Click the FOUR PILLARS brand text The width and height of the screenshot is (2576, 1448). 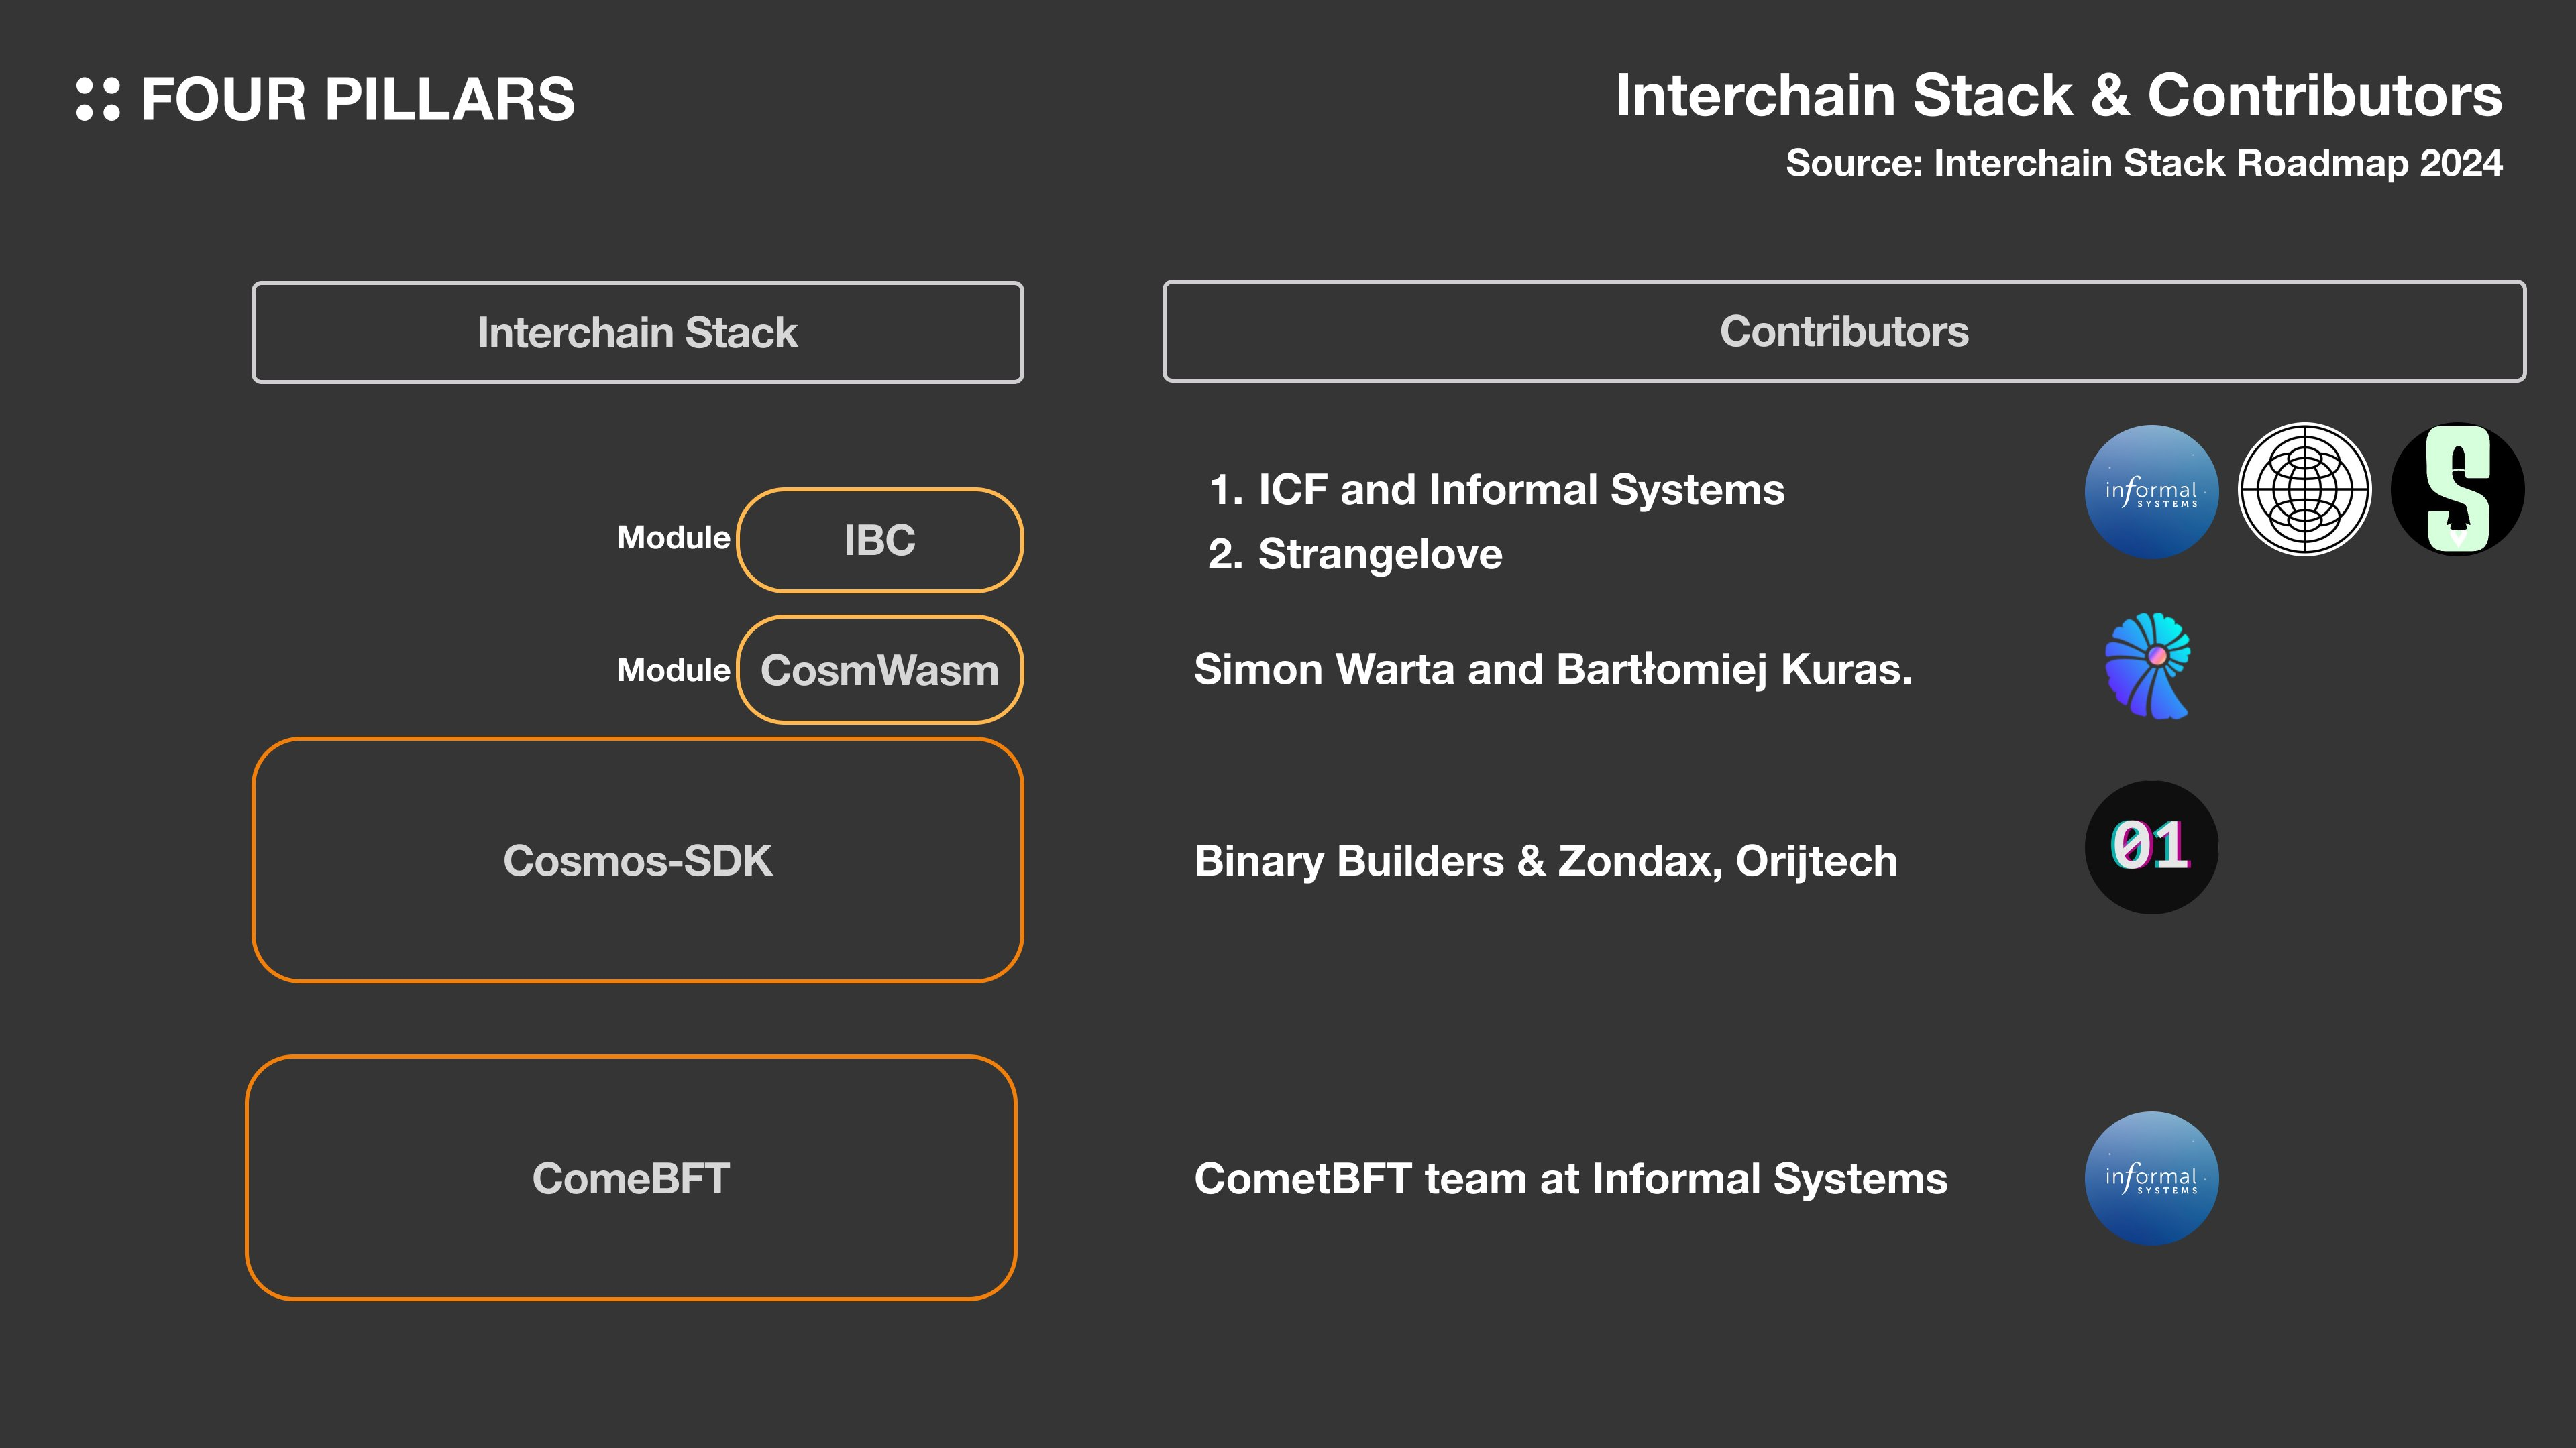tap(358, 99)
